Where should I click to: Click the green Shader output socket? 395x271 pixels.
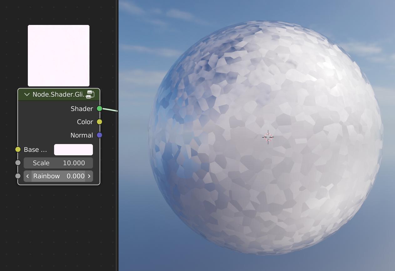[x=99, y=109]
